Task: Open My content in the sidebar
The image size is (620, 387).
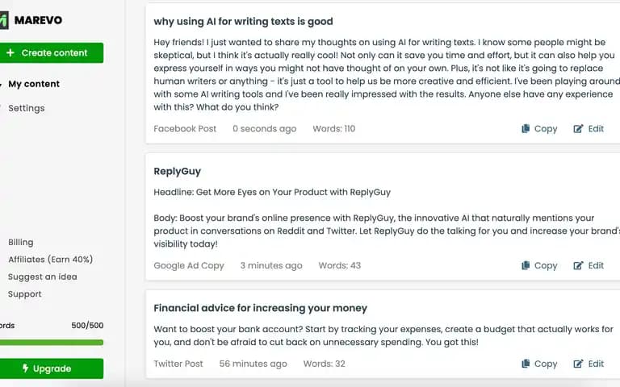Action: [x=34, y=84]
